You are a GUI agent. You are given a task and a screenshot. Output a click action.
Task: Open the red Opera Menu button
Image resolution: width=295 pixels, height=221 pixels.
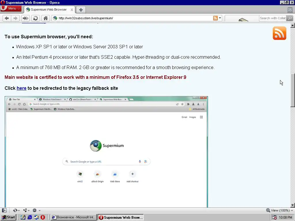pos(11,8)
